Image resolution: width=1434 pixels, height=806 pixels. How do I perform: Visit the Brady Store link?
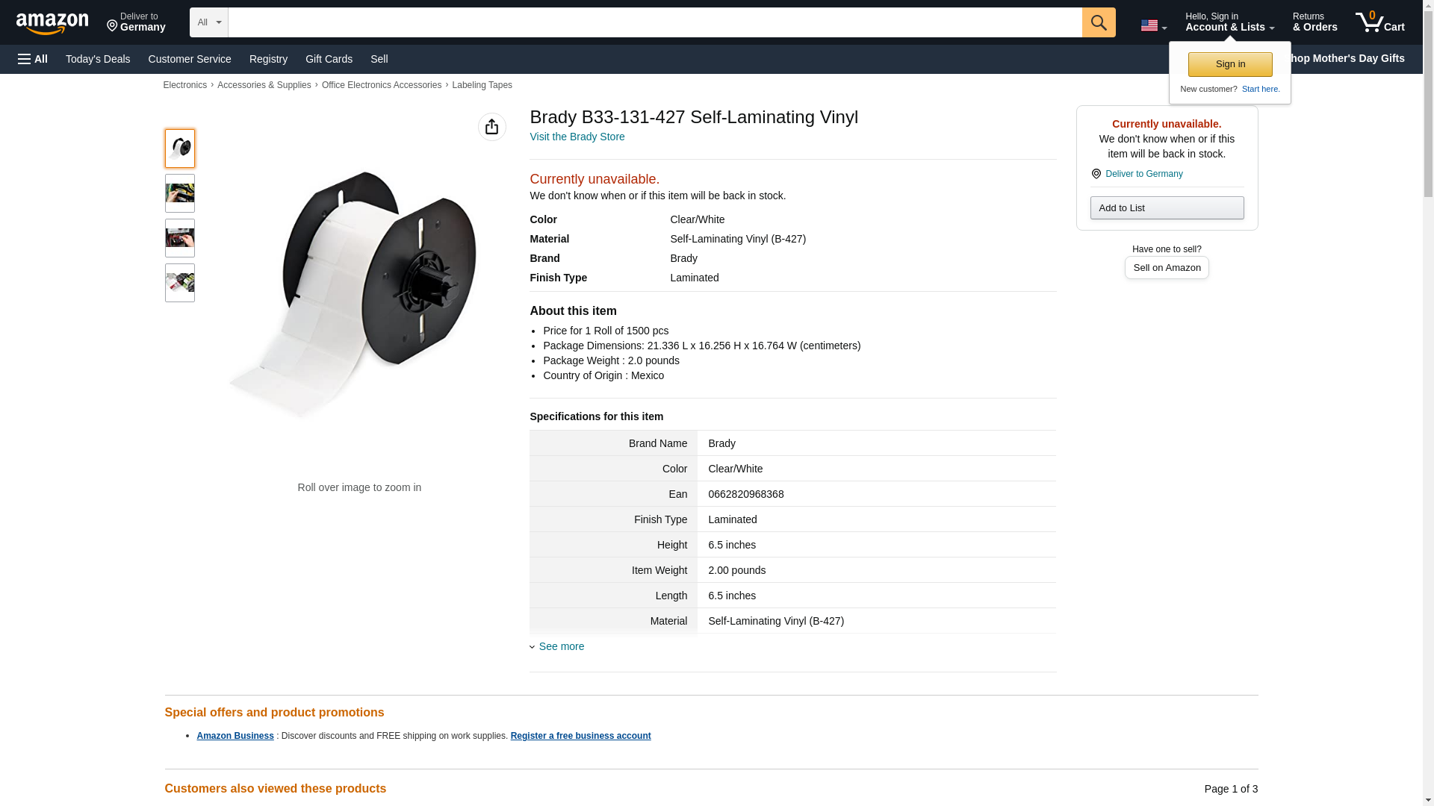pos(577,137)
